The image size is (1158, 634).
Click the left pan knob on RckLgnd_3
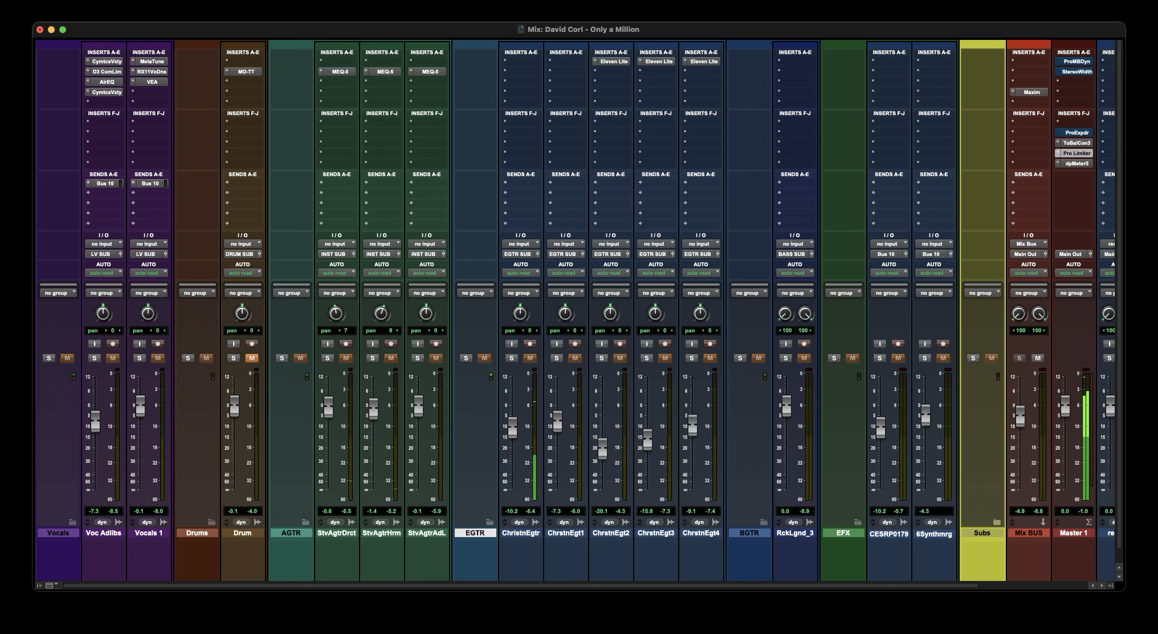(x=785, y=314)
